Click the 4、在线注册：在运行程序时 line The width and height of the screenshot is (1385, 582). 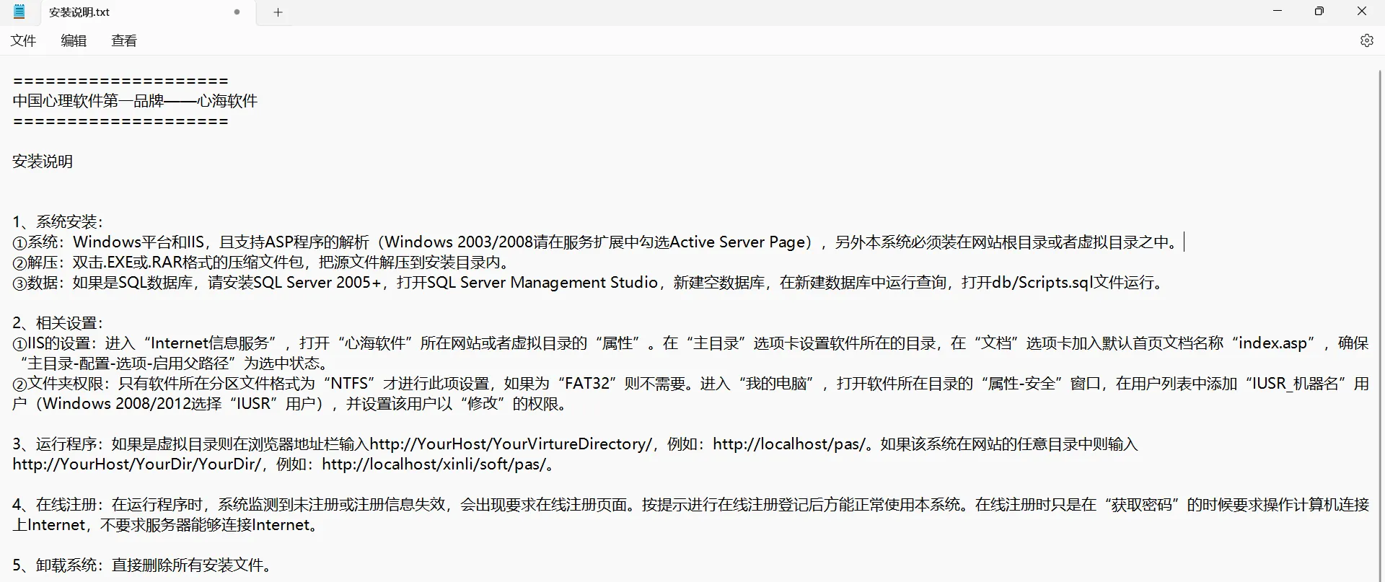pos(690,505)
